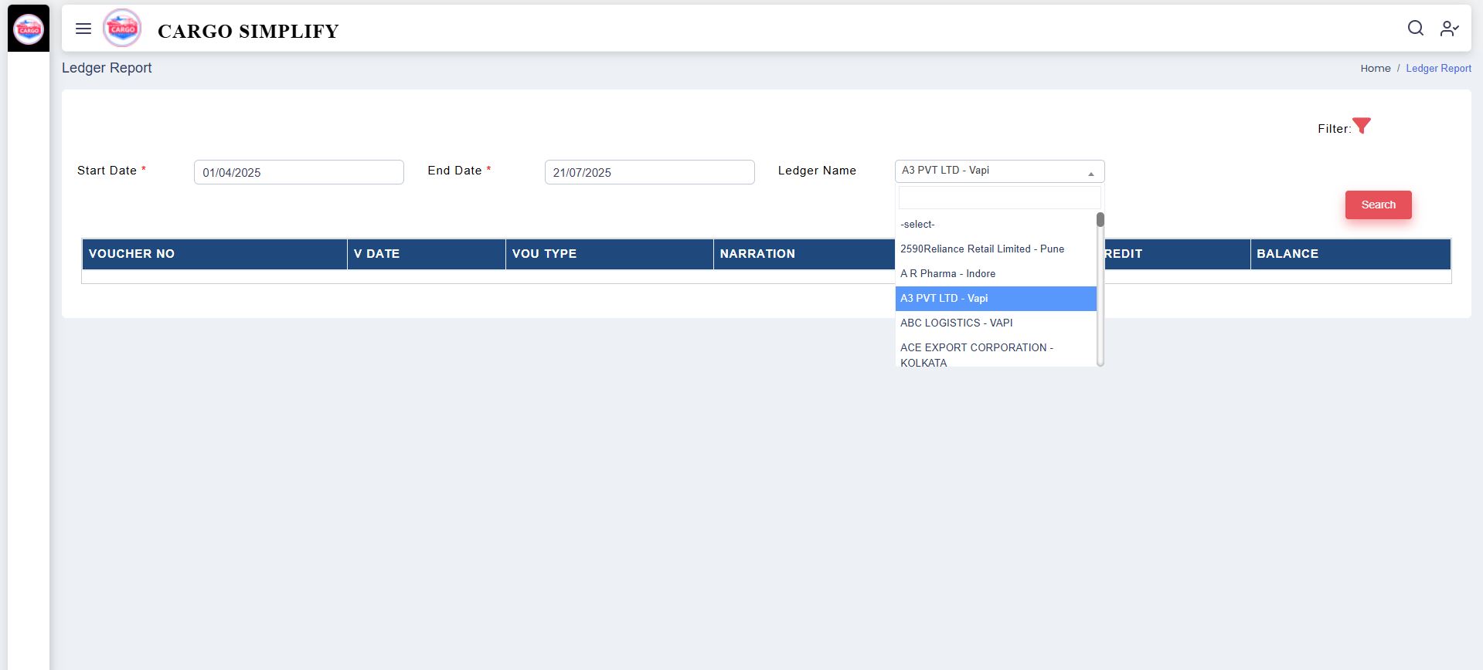
Task: Click the Cargo Simplify header logo
Action: point(122,29)
